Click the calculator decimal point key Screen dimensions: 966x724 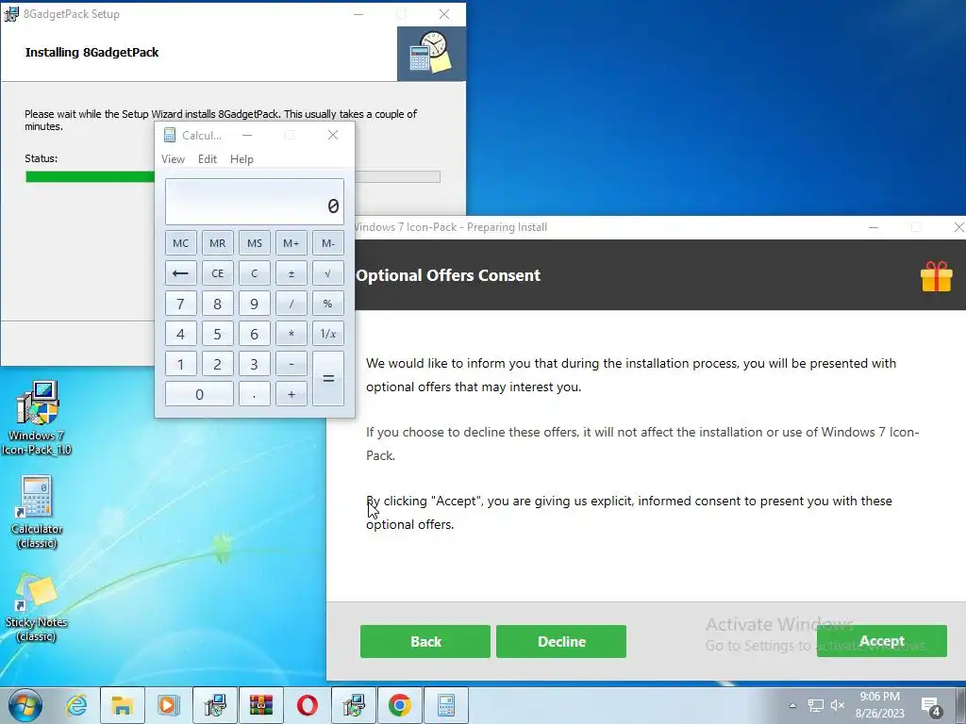pos(255,394)
